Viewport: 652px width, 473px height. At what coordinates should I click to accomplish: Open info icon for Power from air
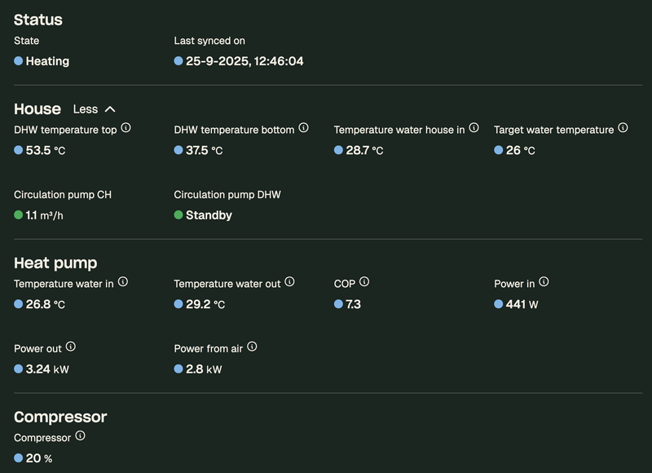click(252, 347)
